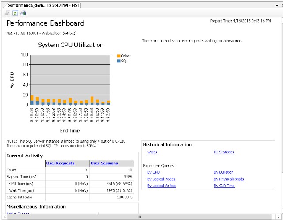The image size is (283, 220).
Task: Open expensive queries By Physical Reads
Action: [x=229, y=179]
